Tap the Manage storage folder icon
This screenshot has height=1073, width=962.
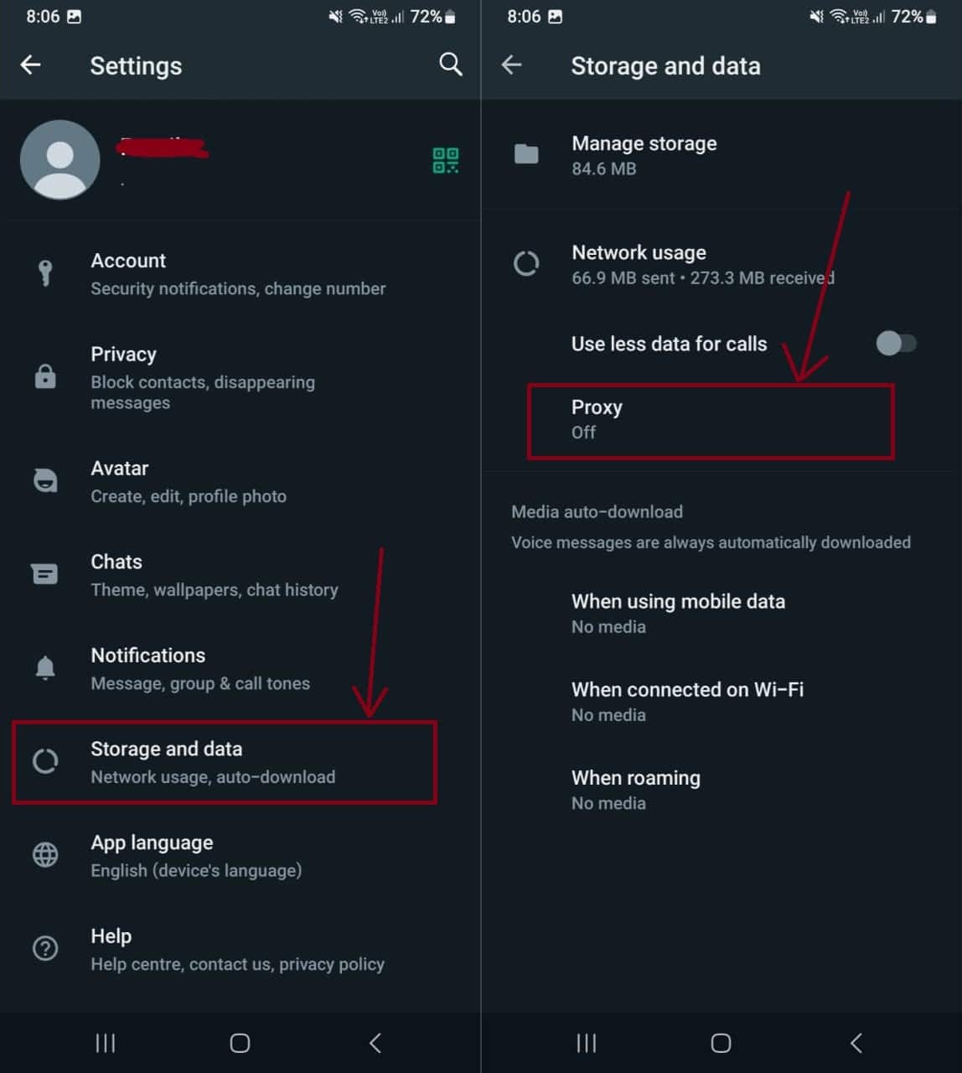point(526,154)
